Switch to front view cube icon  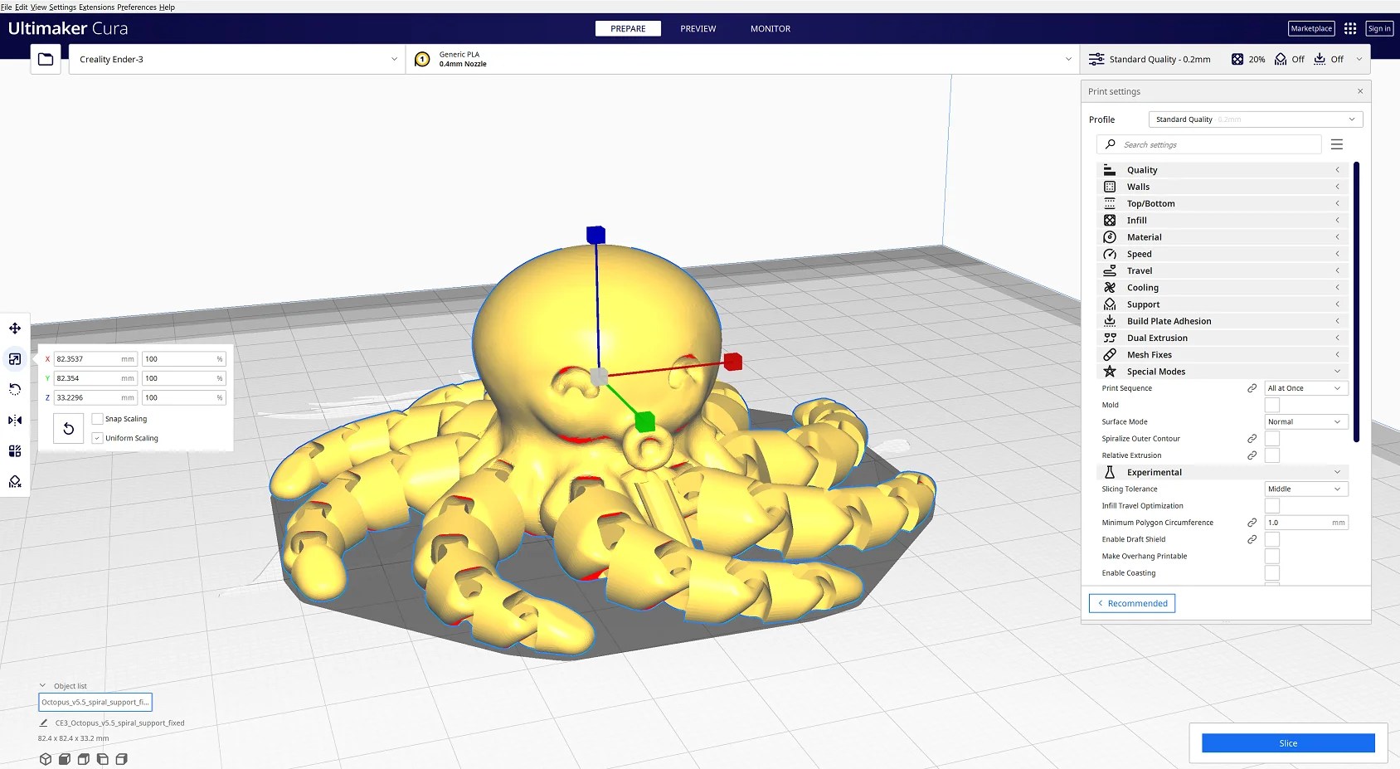pyautogui.click(x=65, y=759)
